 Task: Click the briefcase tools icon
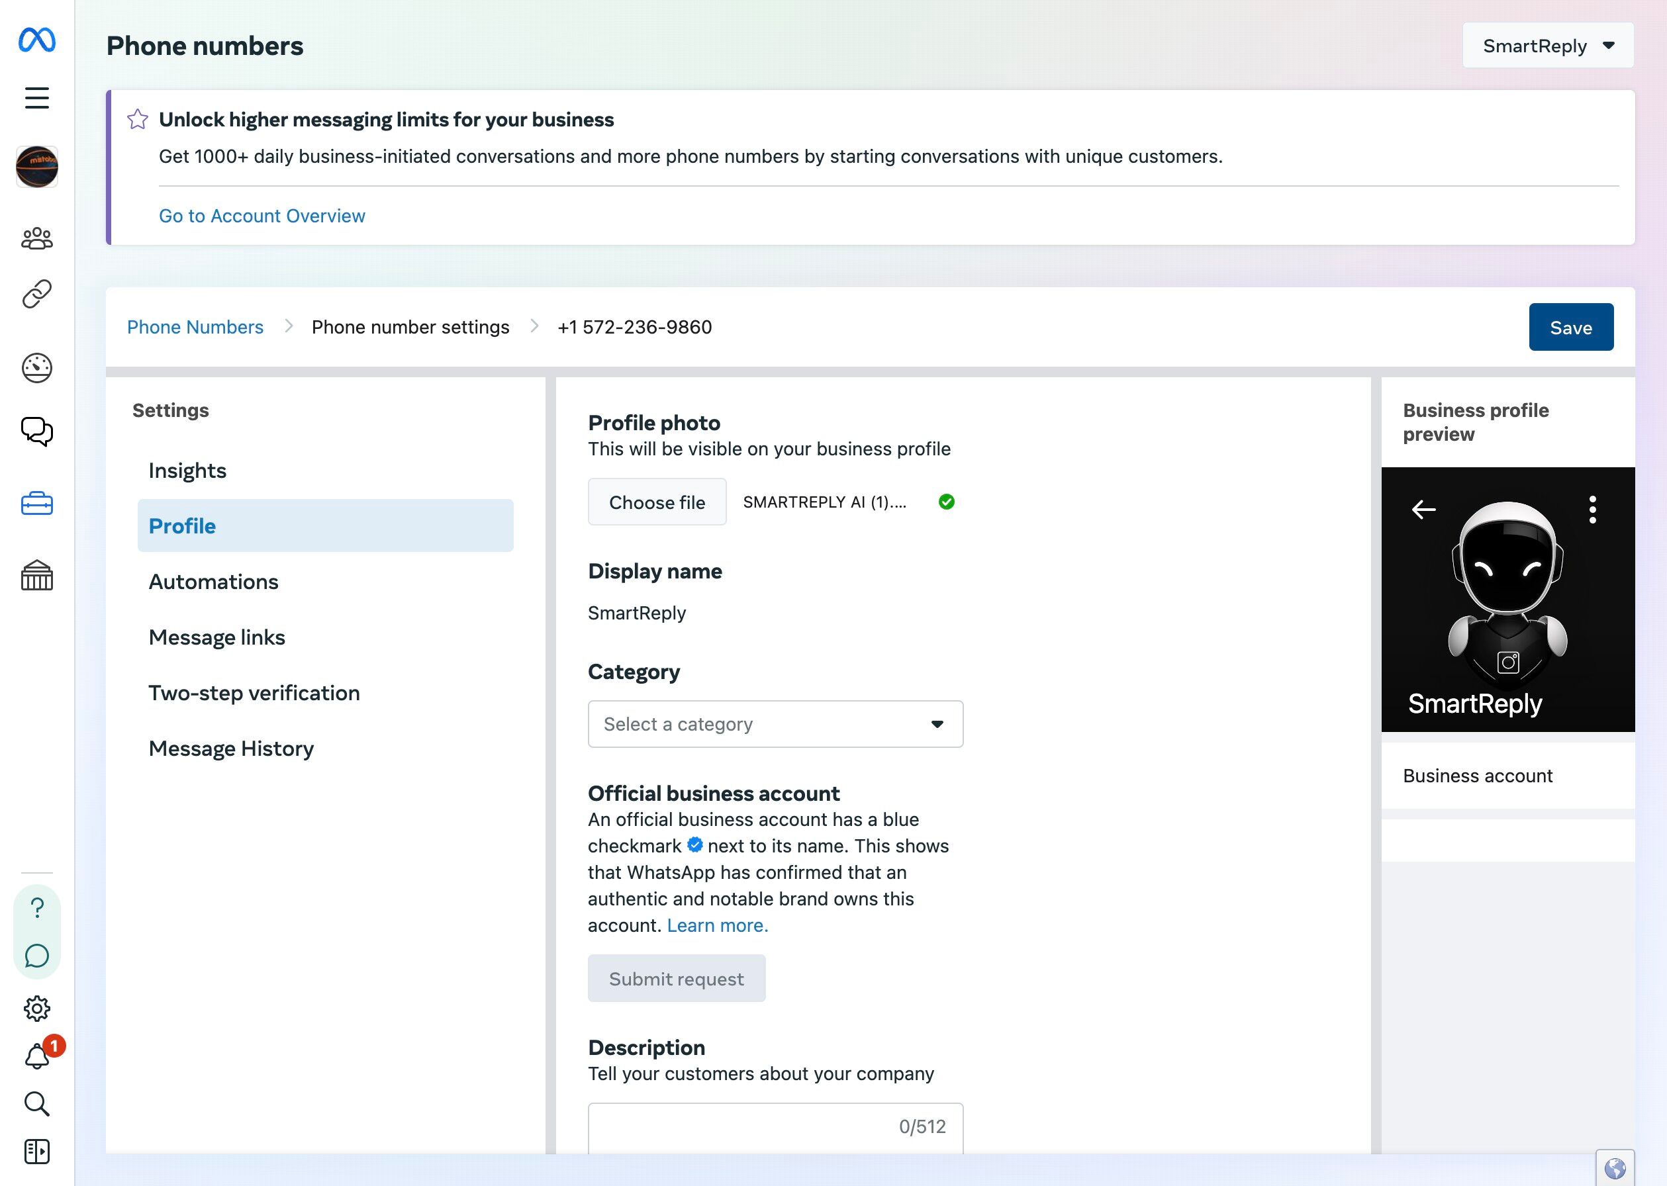pos(36,503)
